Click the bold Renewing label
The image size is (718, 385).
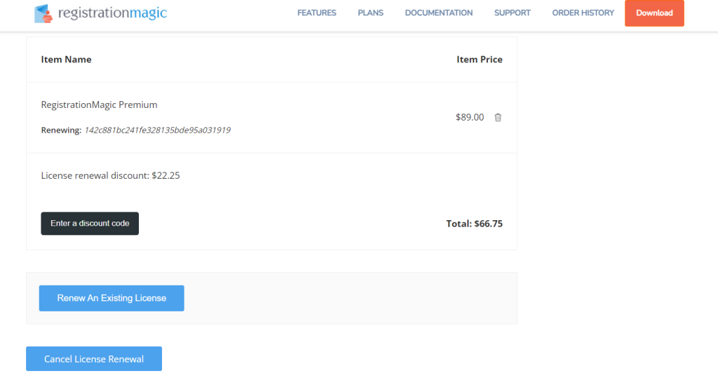(61, 130)
